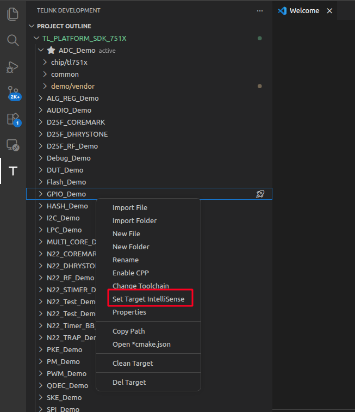
Task: Expand the common folder
Action: (x=45, y=75)
